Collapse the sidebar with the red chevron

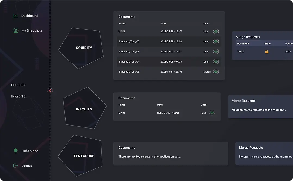pos(50,91)
